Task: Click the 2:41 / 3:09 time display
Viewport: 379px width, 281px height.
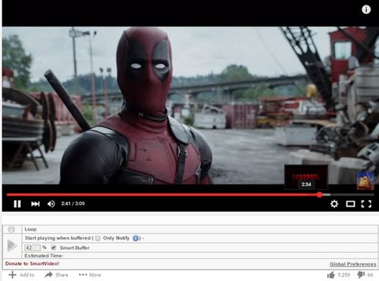Action: tap(73, 204)
